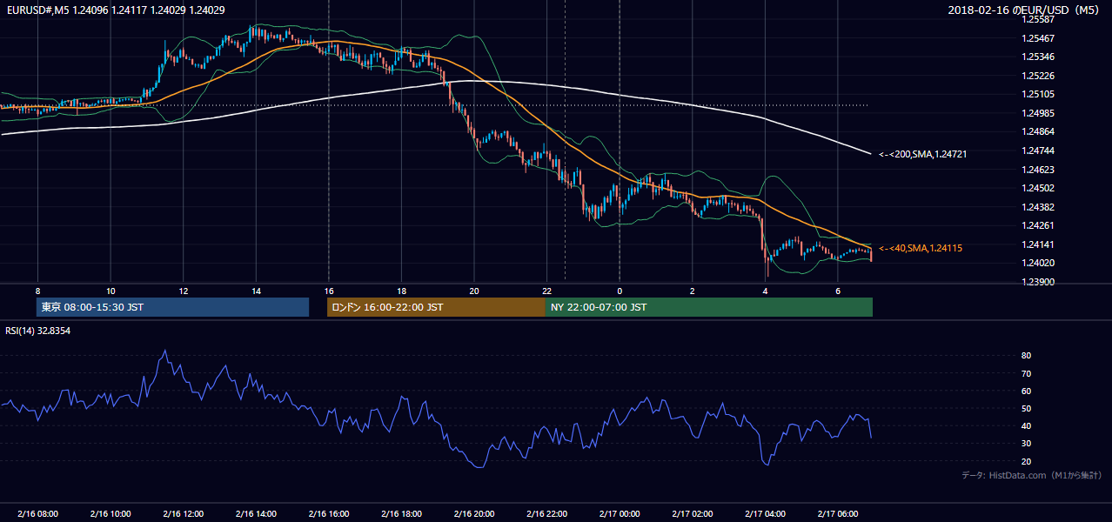Image resolution: width=1112 pixels, height=522 pixels.
Task: Click RSI axis level 40
Action: pyautogui.click(x=1027, y=426)
